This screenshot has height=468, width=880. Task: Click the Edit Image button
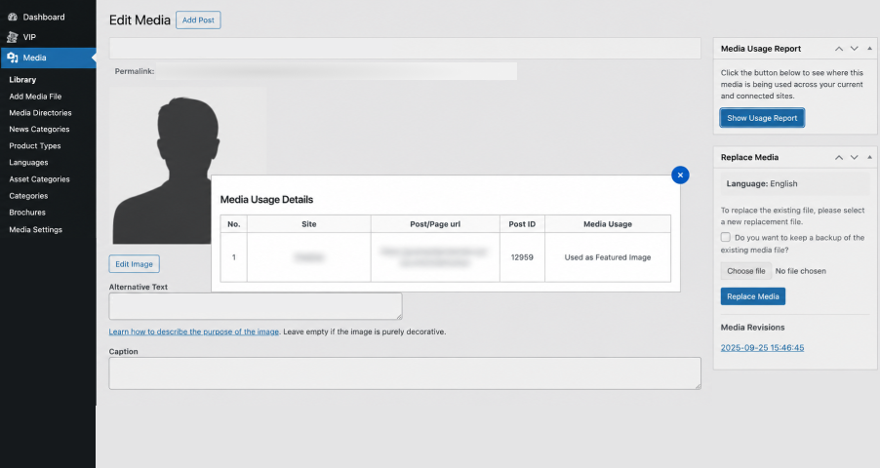click(134, 264)
